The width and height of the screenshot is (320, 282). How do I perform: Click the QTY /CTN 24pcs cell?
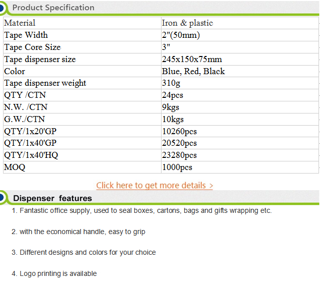pos(172,95)
